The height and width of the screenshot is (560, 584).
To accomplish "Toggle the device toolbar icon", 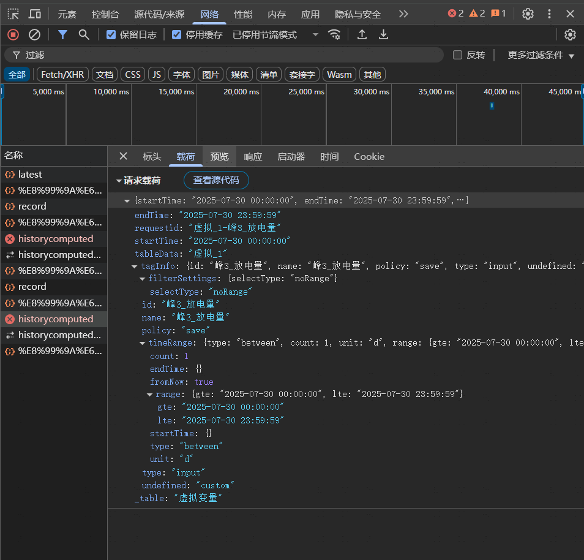I will tap(35, 14).
